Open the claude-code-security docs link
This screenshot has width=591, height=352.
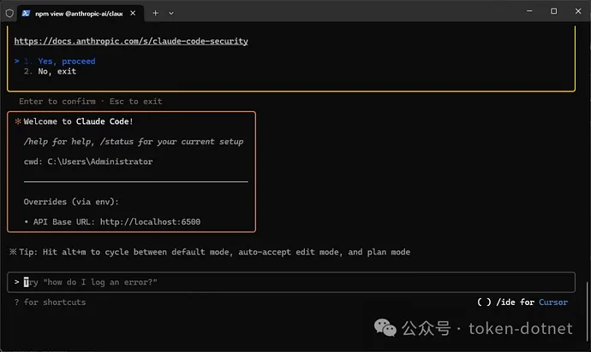[131, 41]
